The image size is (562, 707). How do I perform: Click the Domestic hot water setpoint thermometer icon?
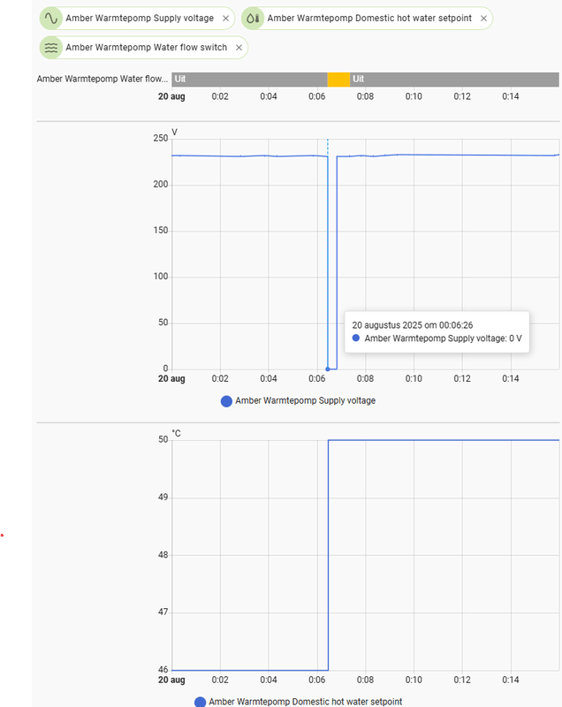(x=253, y=19)
